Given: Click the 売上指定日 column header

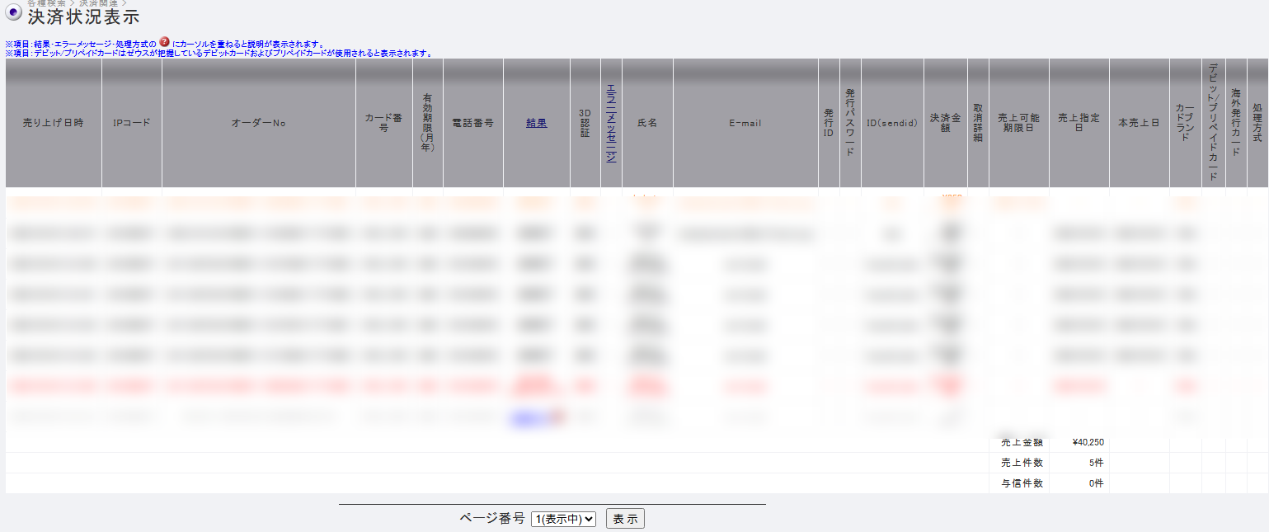Looking at the screenshot, I should pos(1079,123).
